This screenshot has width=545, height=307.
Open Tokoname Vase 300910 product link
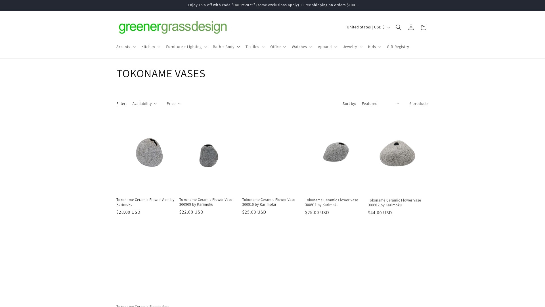[269, 202]
